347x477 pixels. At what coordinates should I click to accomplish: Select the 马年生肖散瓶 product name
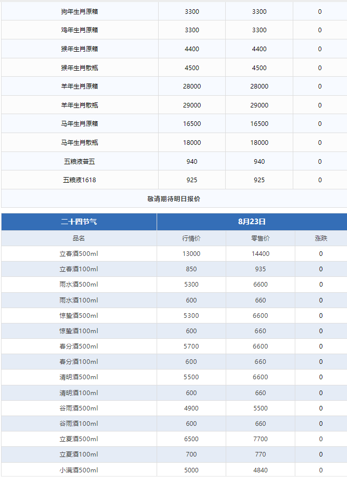[x=79, y=143]
